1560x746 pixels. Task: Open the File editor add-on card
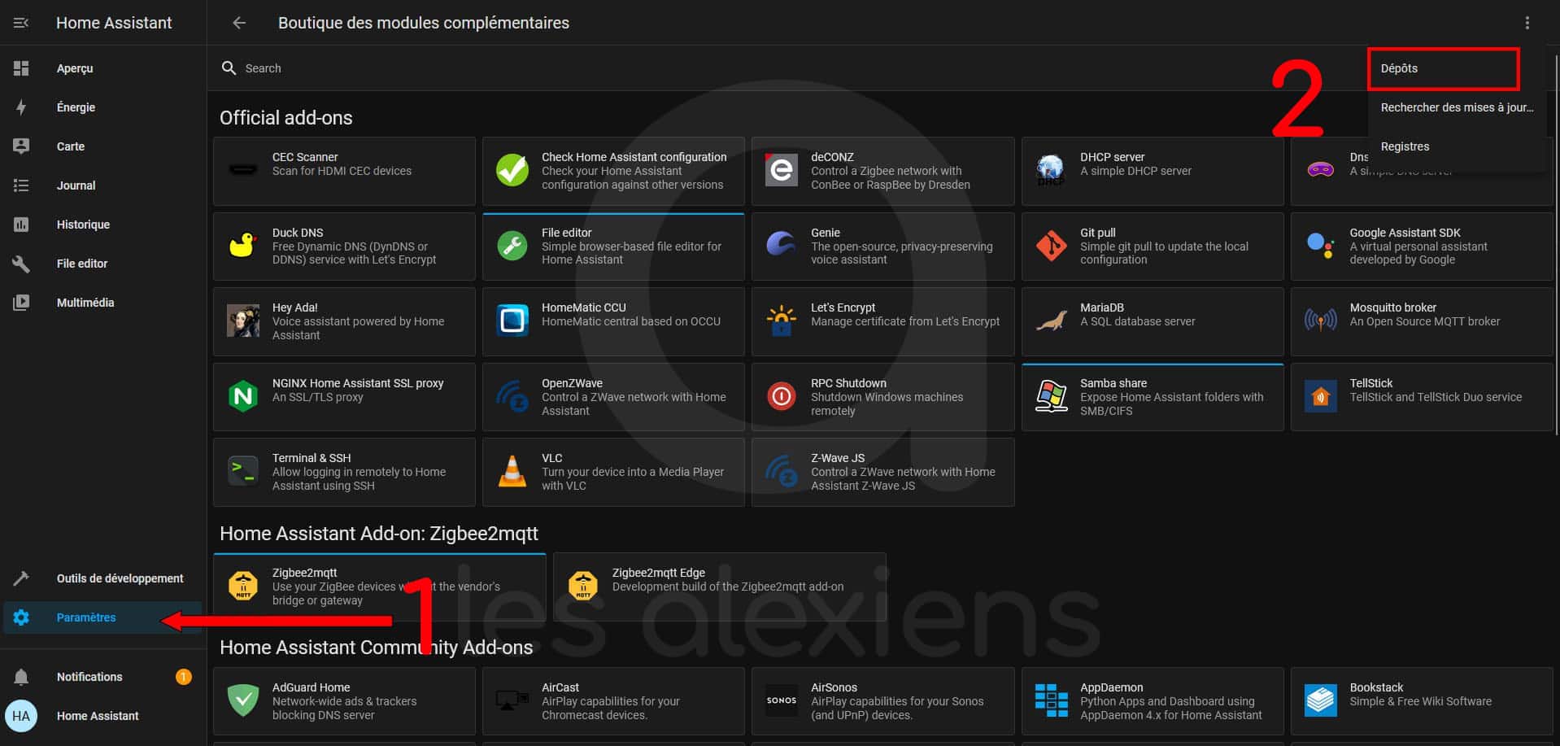[x=613, y=246]
